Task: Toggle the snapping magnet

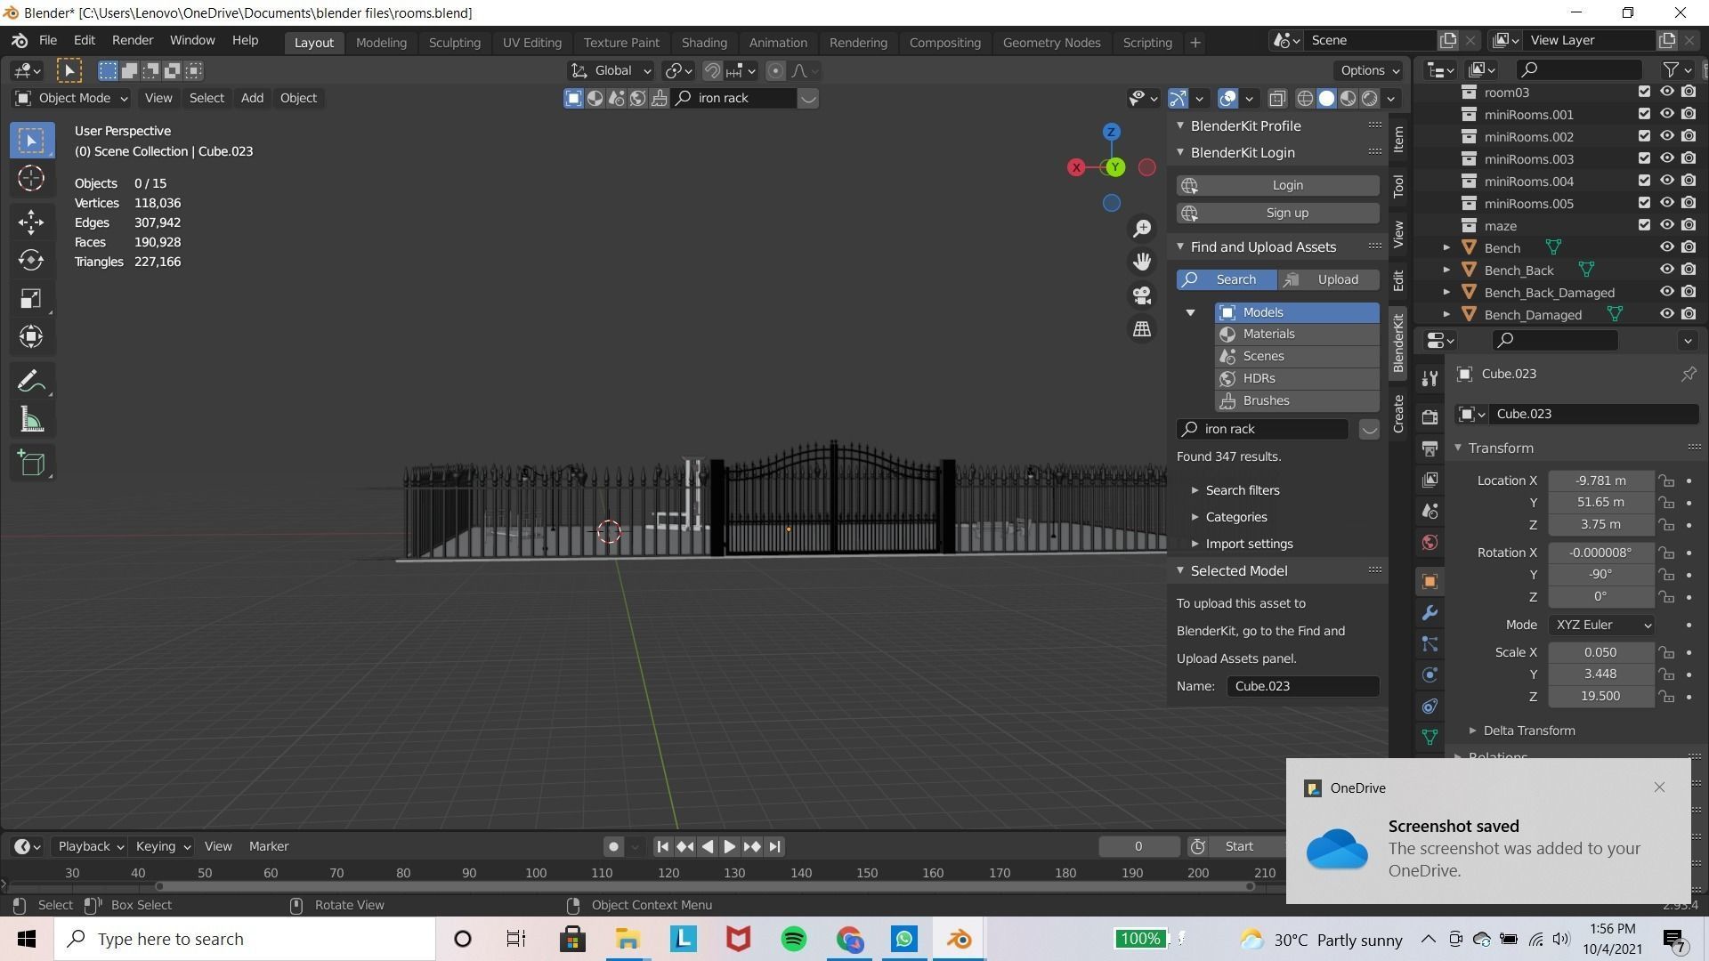Action: 712,71
